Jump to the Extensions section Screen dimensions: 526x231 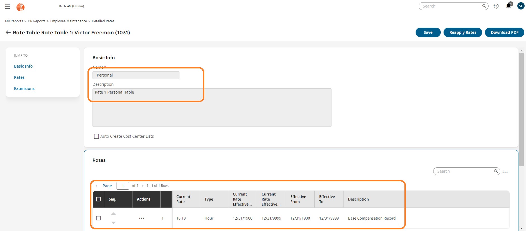pos(24,89)
